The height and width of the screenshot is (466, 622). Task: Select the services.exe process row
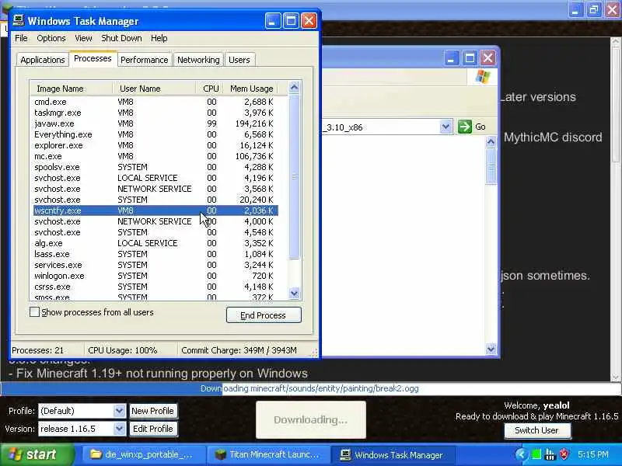pos(155,265)
